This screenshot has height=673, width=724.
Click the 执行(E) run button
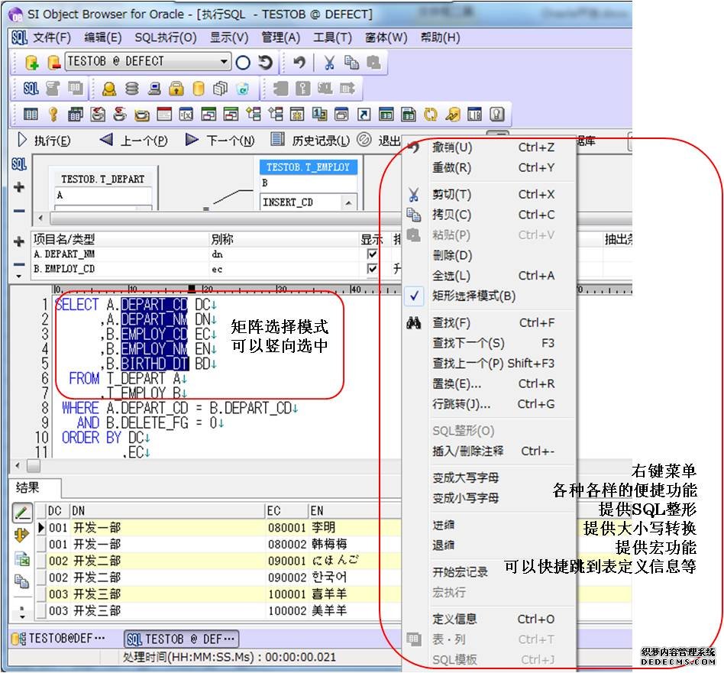coord(44,141)
